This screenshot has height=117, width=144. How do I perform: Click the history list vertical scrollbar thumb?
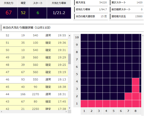point(69,59)
